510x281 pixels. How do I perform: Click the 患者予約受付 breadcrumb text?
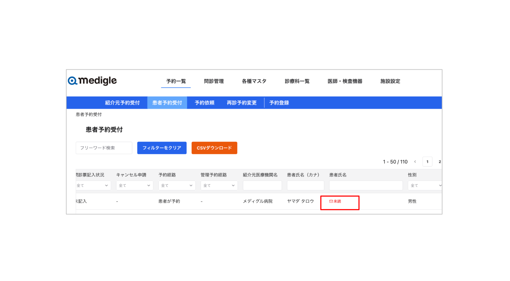coord(89,115)
